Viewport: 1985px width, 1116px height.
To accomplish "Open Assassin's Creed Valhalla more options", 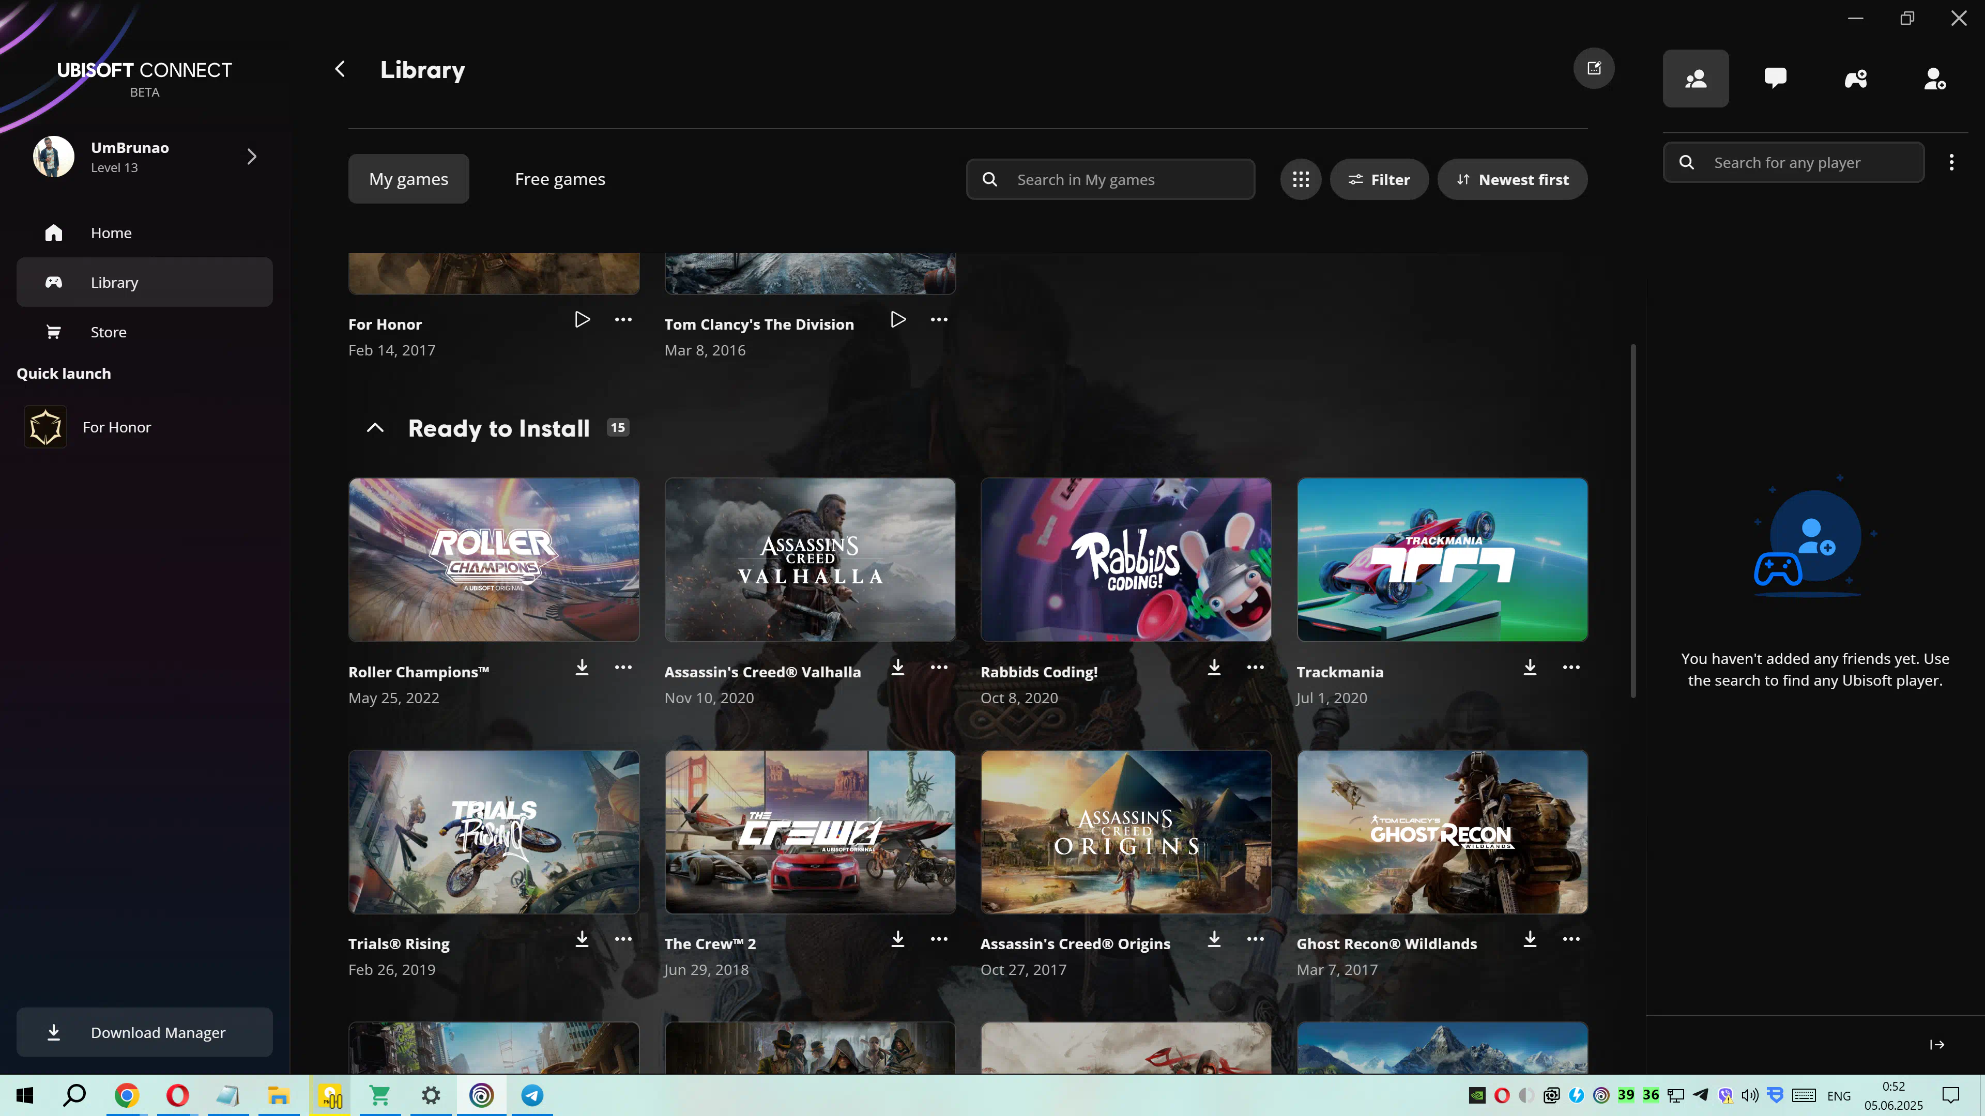I will pyautogui.click(x=939, y=667).
